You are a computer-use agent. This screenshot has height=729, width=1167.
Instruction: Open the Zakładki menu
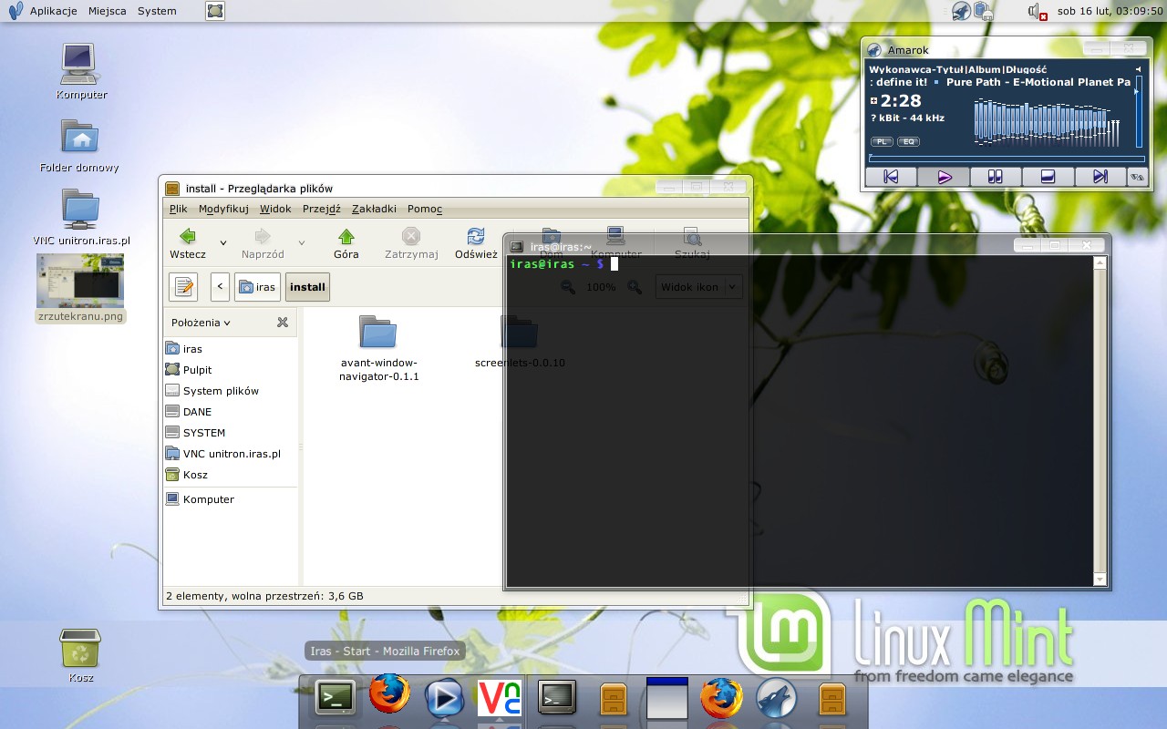pyautogui.click(x=374, y=209)
